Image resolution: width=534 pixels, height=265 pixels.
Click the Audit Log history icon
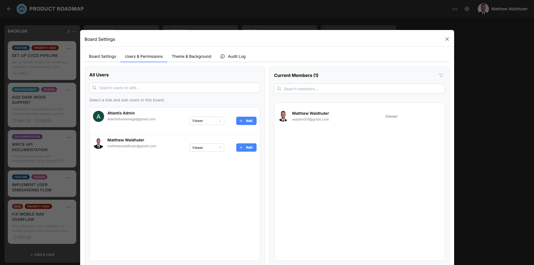tap(223, 56)
